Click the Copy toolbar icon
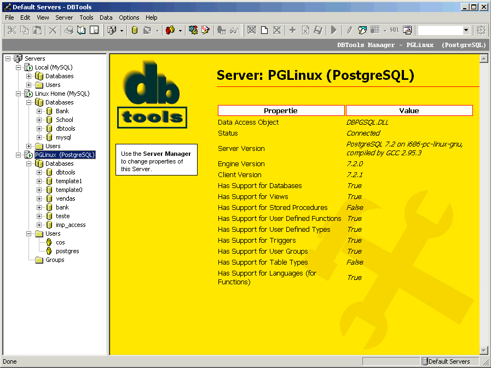Screen dimensions: 491x368 (25, 30)
